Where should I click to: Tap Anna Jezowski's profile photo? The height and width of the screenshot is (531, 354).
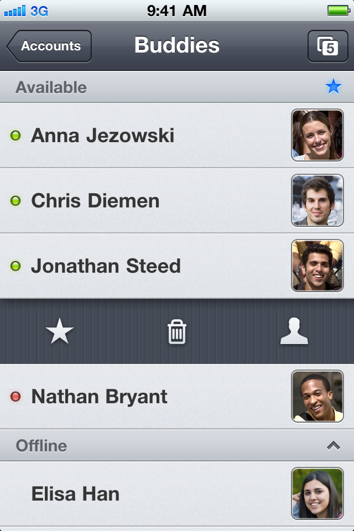pyautogui.click(x=317, y=135)
